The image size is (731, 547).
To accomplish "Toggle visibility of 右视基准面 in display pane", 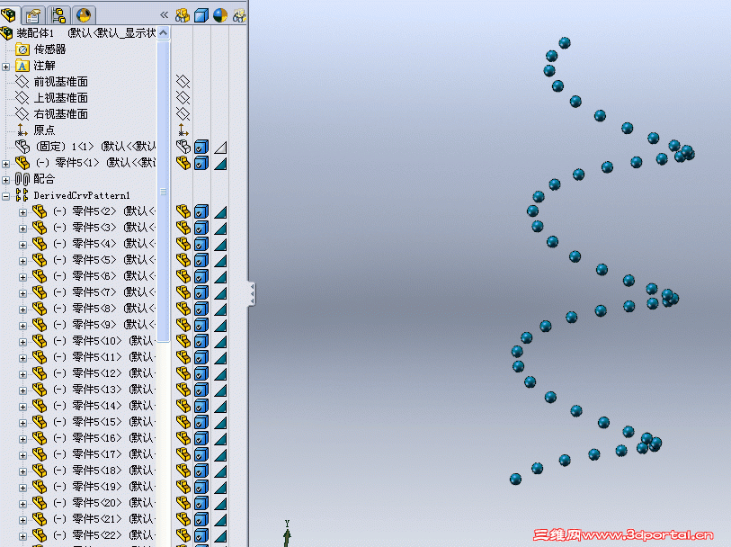I will coord(183,114).
